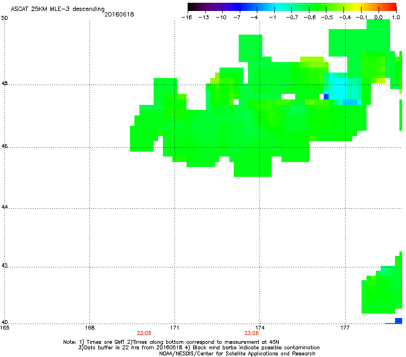Click the note line about the 22 hr data buffer
Viewport: 406px width, 357px height.
pos(199,348)
